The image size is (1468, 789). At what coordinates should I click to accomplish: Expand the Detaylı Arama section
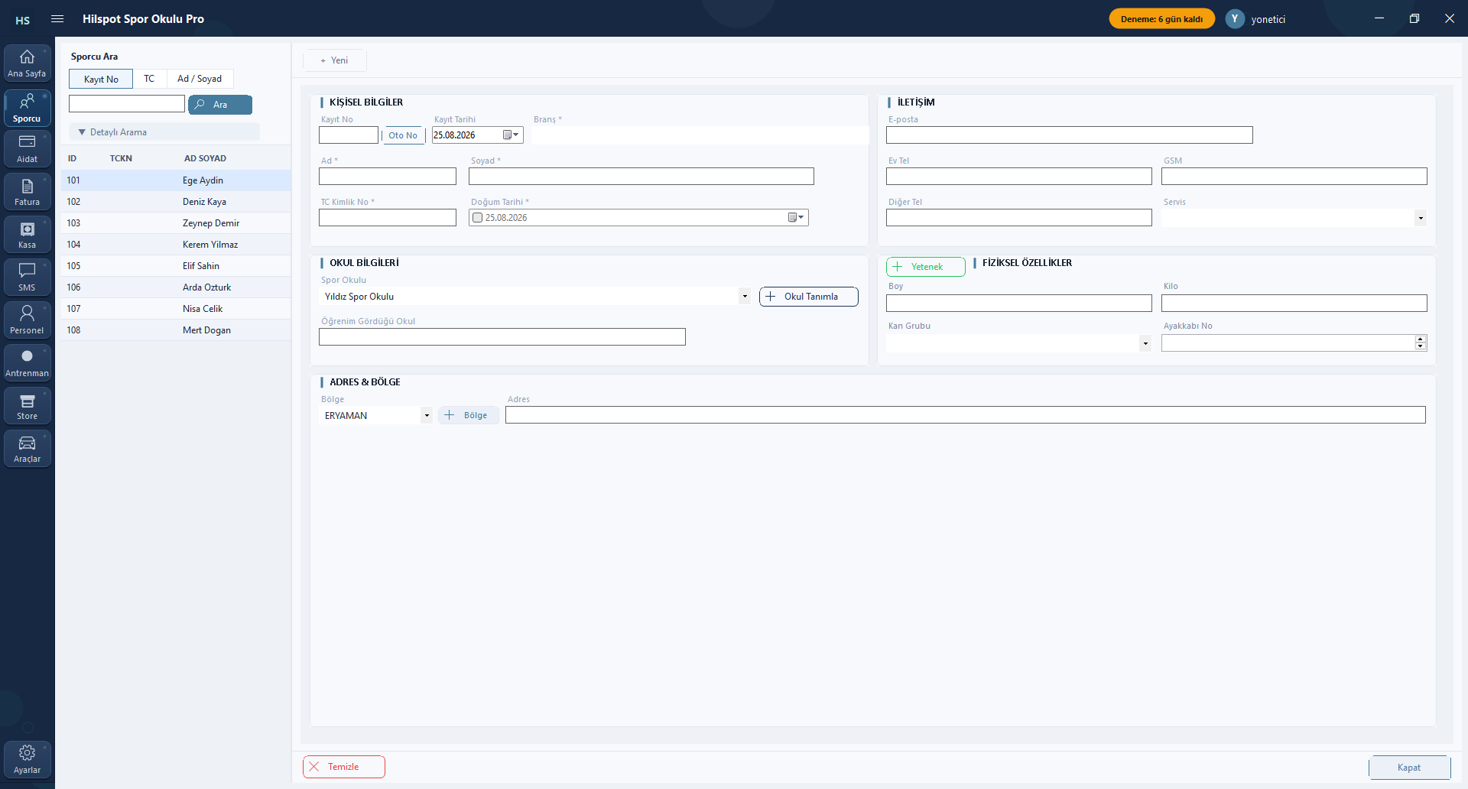pos(164,132)
